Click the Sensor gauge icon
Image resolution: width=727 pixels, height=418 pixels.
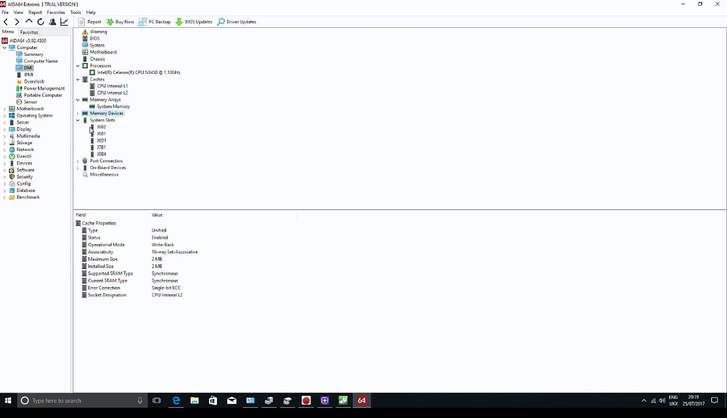(x=19, y=102)
